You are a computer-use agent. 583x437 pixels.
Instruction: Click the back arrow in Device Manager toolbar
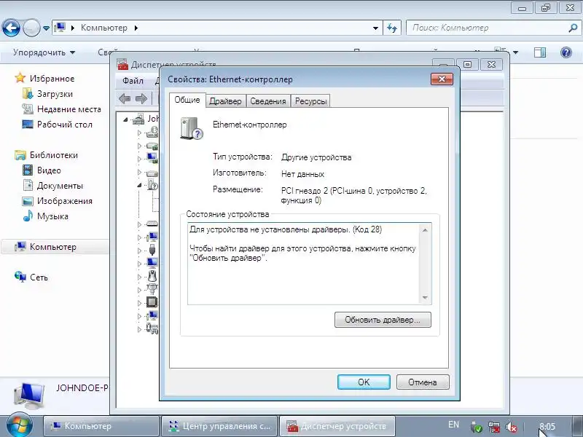click(124, 98)
